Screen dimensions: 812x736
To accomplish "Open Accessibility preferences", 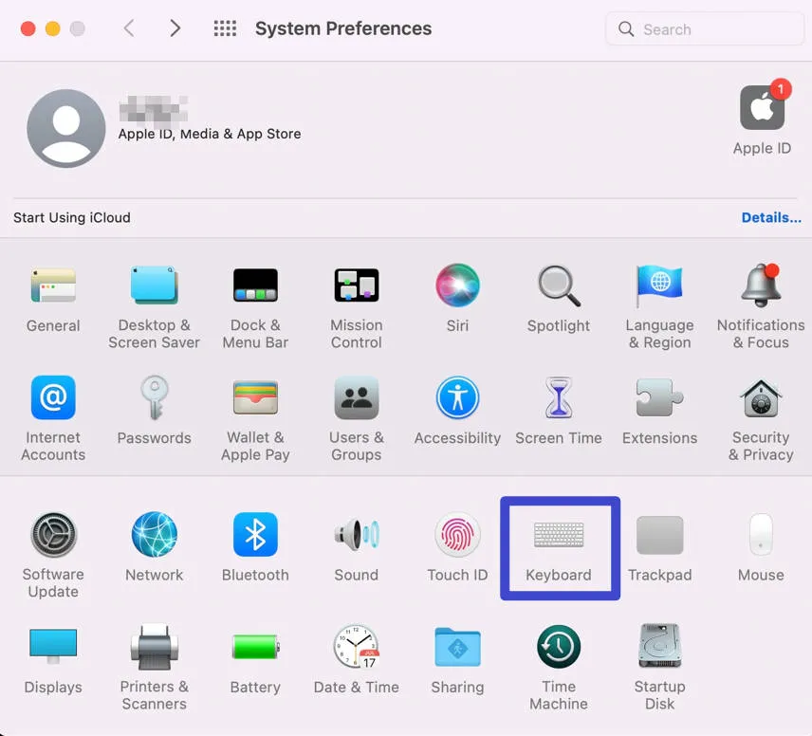I will pyautogui.click(x=457, y=411).
